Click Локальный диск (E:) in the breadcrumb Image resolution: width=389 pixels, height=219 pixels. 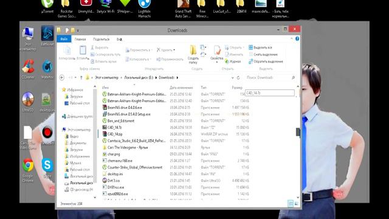[139, 78]
